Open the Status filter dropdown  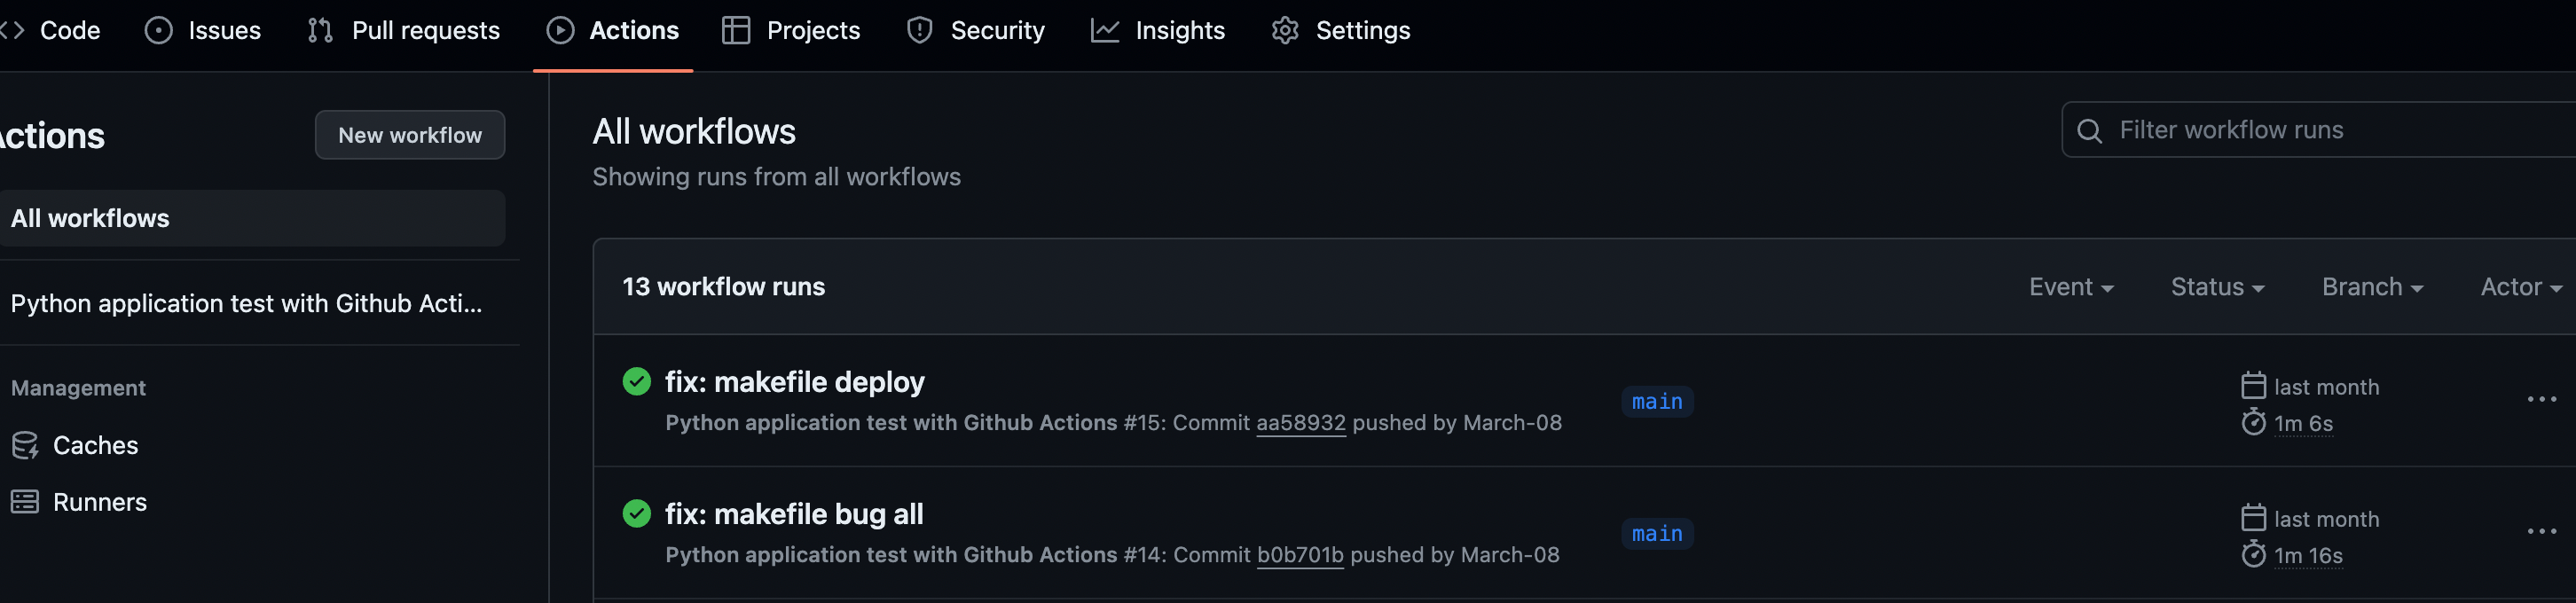pos(2217,287)
